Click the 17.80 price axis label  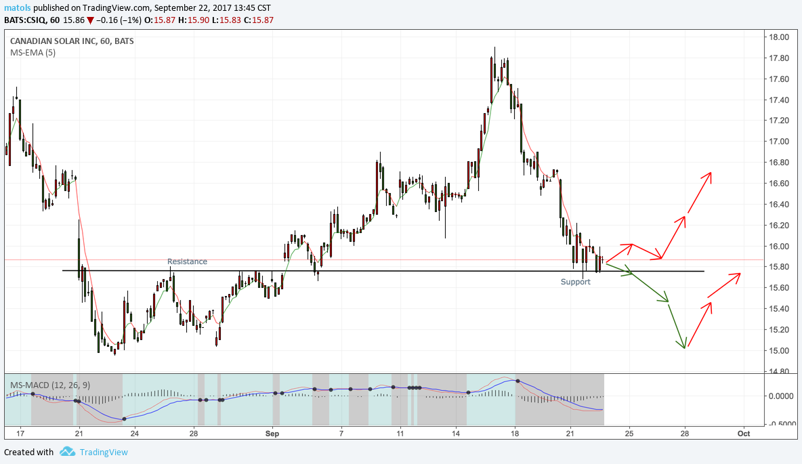778,58
